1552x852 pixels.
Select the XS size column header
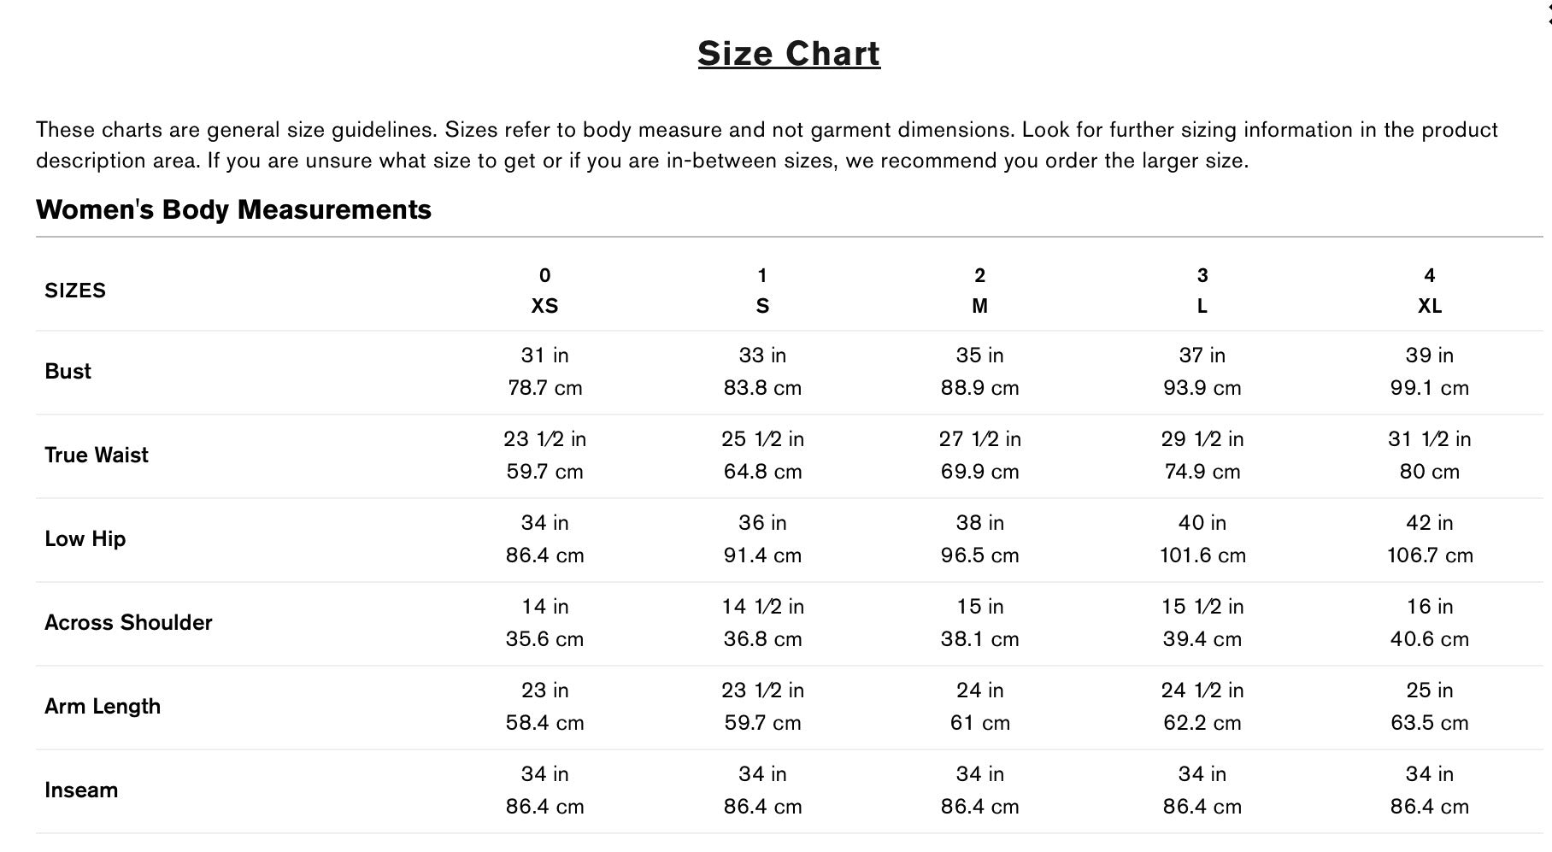click(x=544, y=306)
